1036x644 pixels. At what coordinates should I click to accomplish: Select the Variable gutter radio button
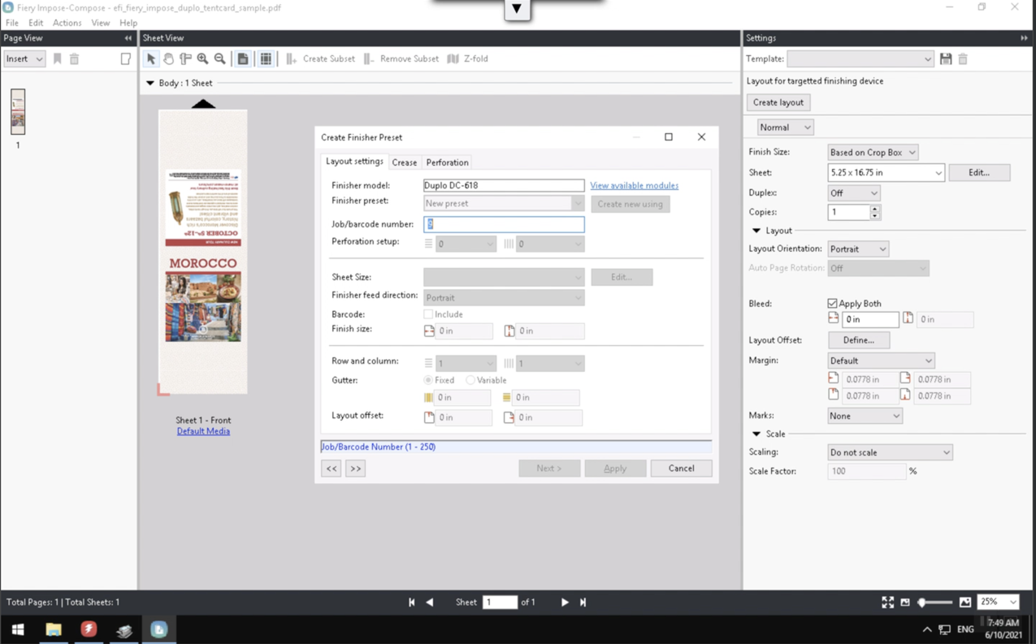click(470, 380)
